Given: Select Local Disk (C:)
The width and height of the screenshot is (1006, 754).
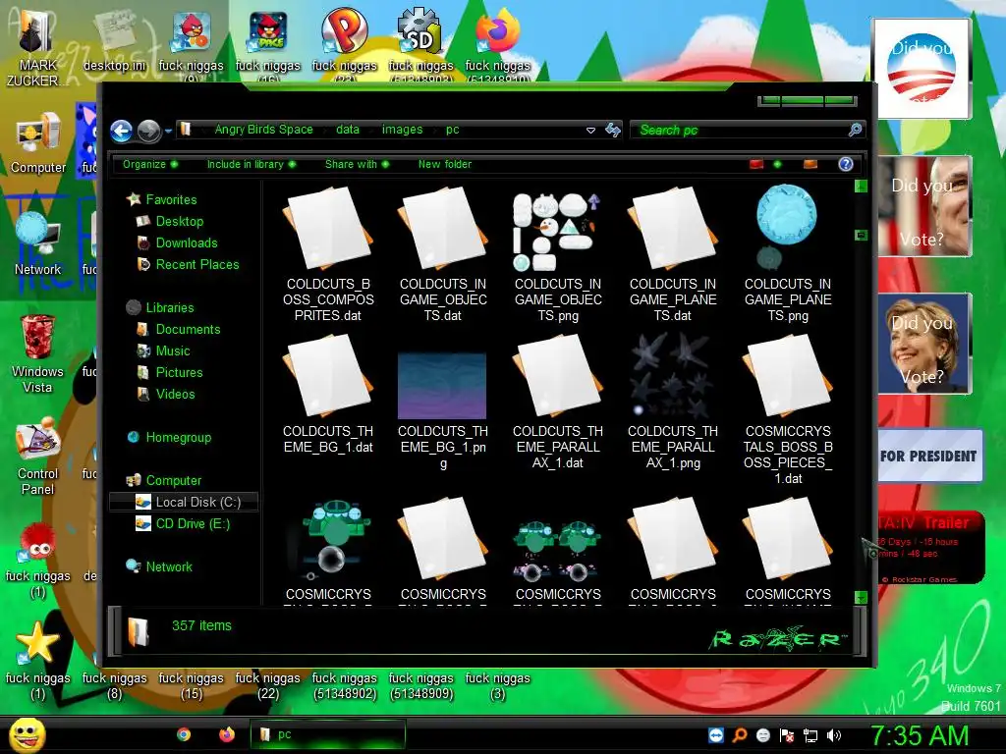Looking at the screenshot, I should (184, 502).
